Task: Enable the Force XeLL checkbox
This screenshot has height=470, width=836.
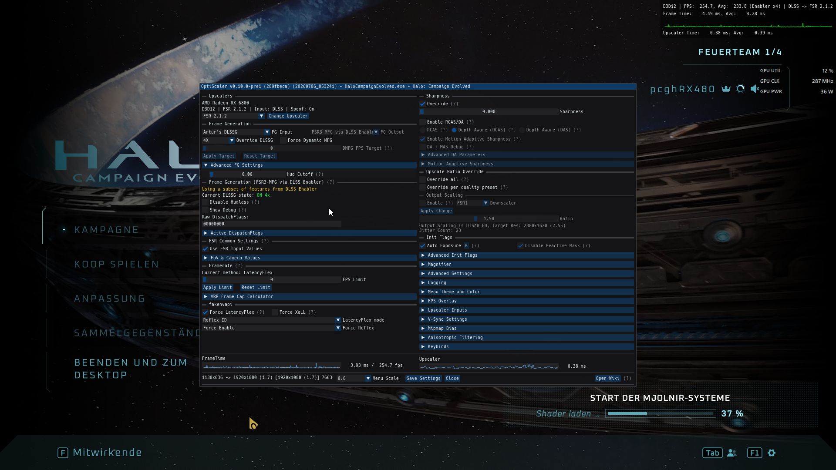Action: click(275, 312)
